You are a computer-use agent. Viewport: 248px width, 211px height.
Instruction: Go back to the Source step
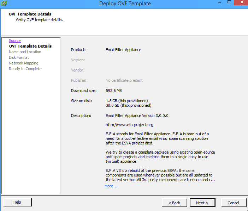click(15, 41)
